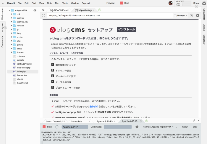207x144 pixels.
Task: Open preview settings gear icon
Action: coord(198,15)
